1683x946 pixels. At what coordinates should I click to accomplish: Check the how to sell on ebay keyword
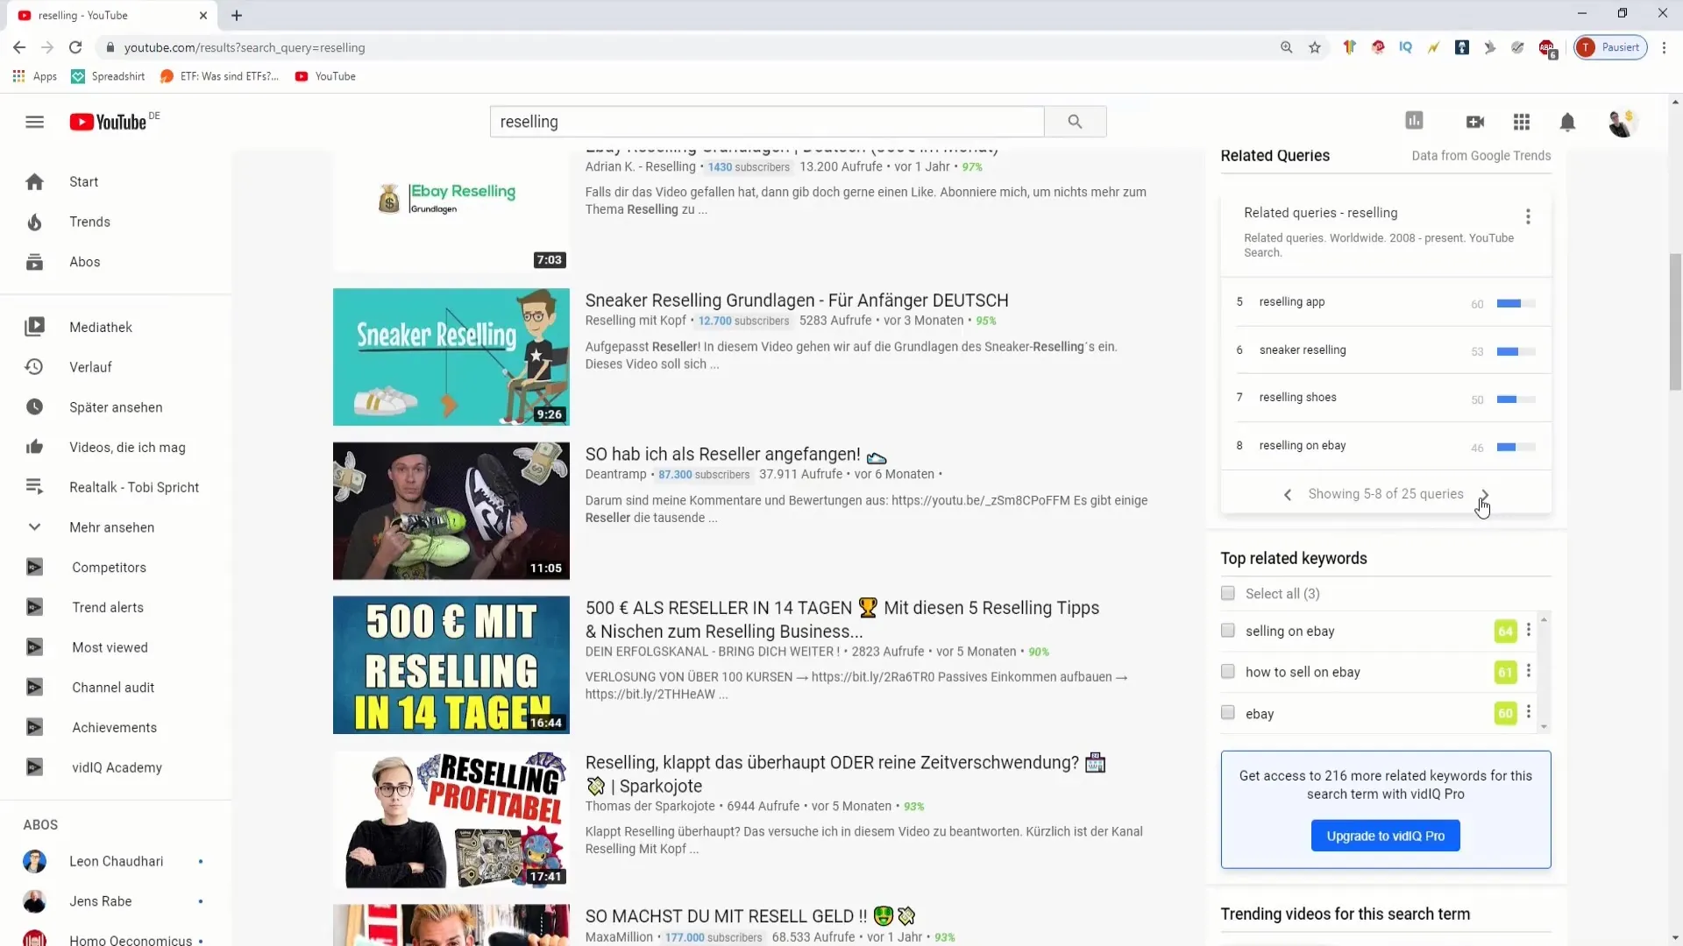pyautogui.click(x=1227, y=672)
